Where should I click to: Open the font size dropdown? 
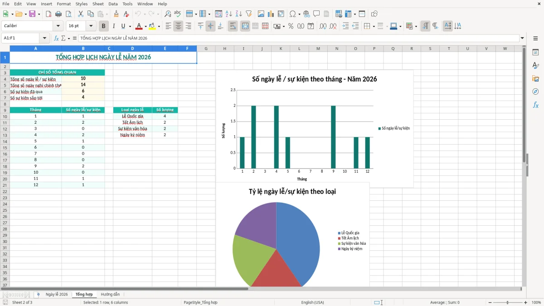point(91,26)
